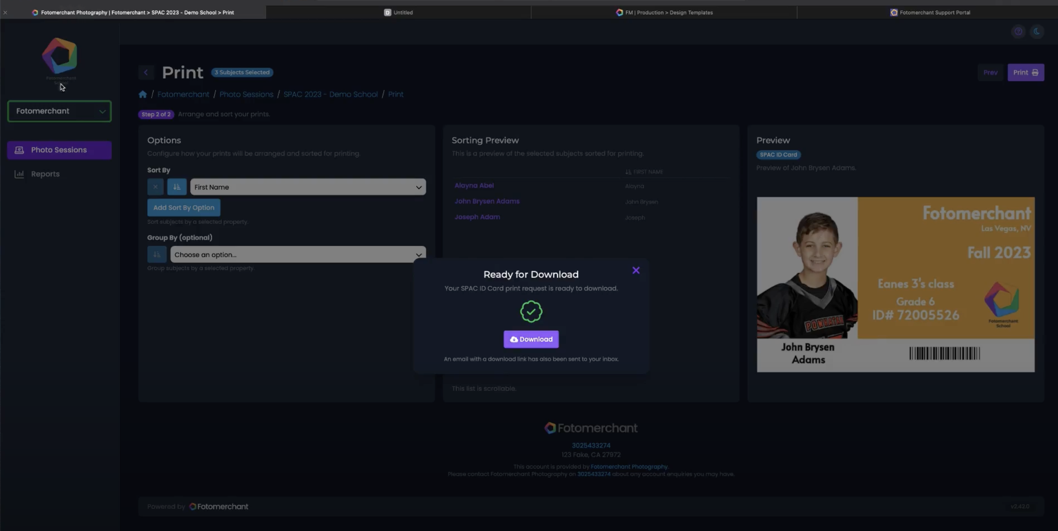Click the help icon in top bar
This screenshot has height=531, width=1058.
[x=1018, y=31]
